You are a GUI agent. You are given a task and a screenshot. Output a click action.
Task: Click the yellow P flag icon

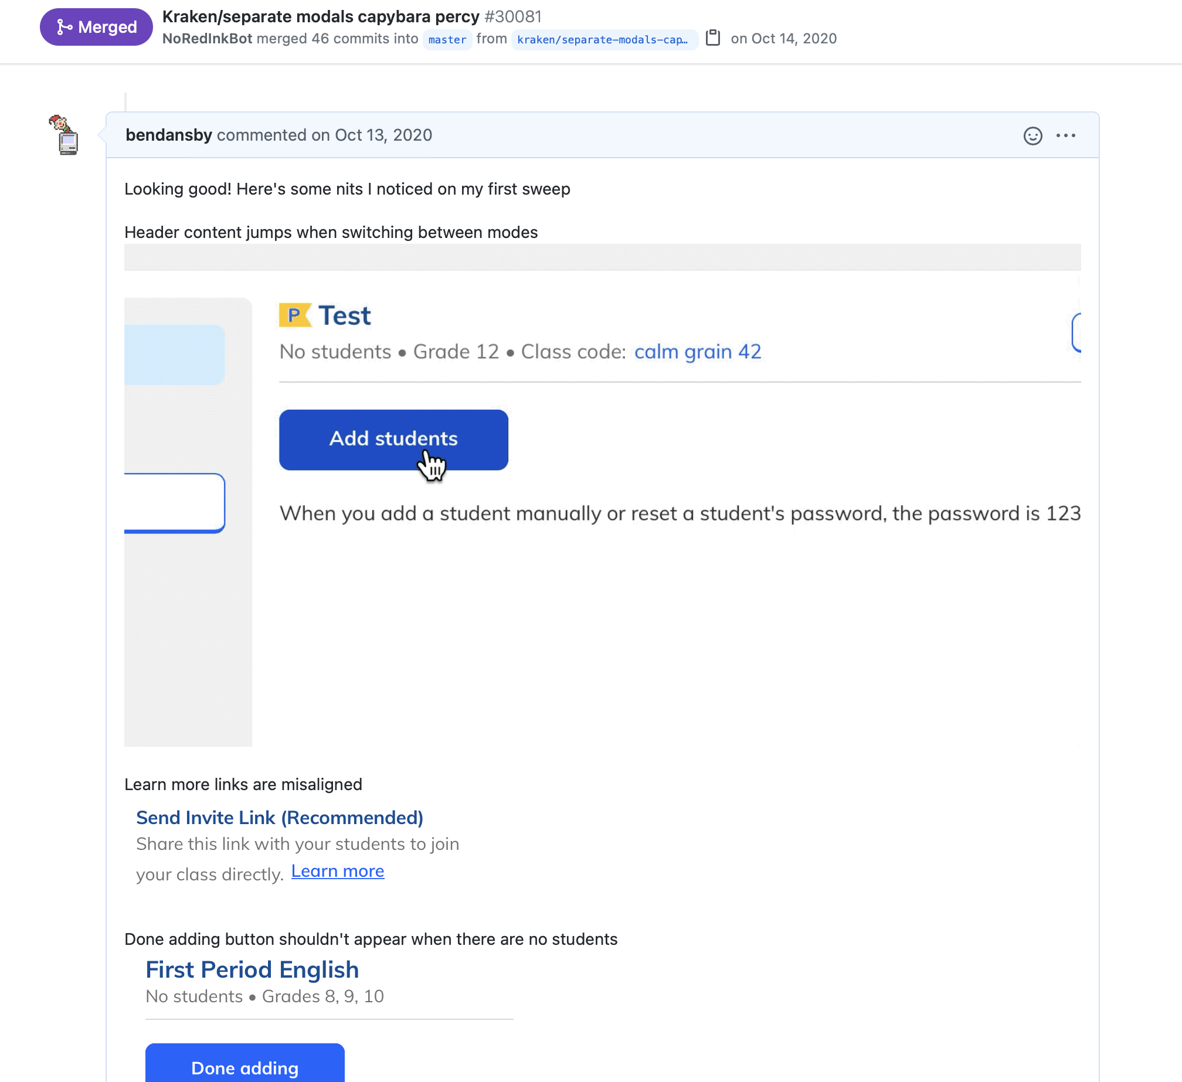(x=294, y=315)
